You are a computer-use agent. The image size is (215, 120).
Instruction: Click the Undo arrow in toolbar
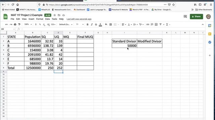[x=7, y=24]
